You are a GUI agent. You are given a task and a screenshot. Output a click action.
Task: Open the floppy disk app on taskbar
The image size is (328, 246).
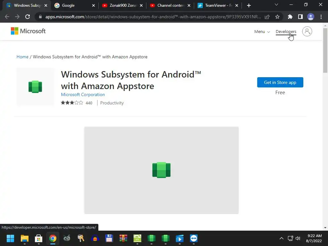[109, 238]
